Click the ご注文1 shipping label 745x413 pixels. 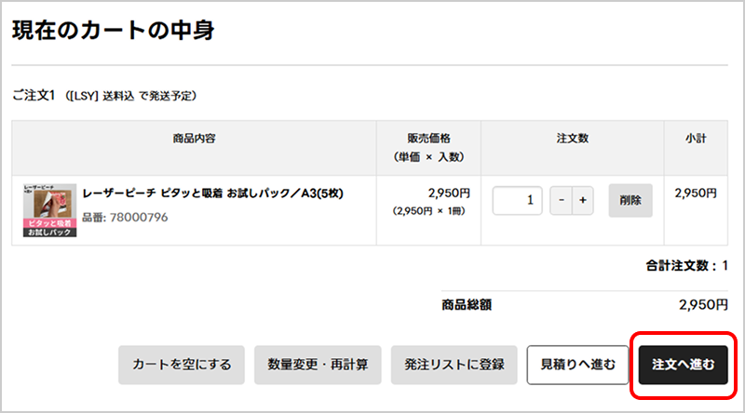pos(102,96)
